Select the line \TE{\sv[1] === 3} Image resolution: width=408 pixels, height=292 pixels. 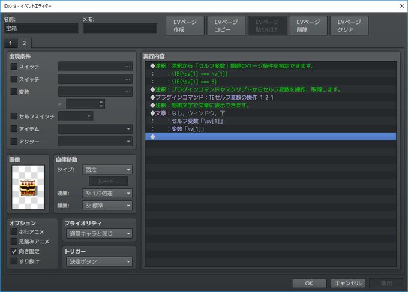tap(271, 82)
